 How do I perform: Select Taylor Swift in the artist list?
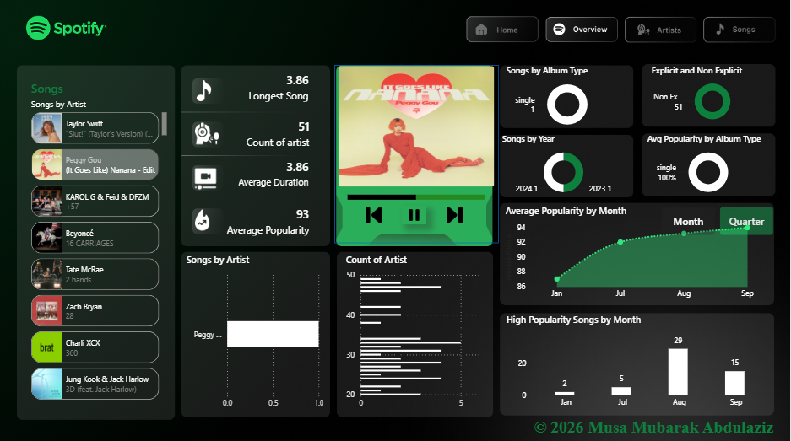coord(95,128)
